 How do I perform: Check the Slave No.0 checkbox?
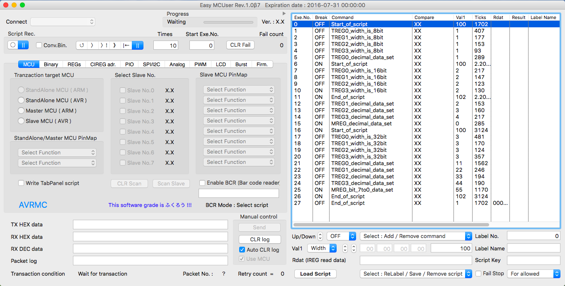123,90
